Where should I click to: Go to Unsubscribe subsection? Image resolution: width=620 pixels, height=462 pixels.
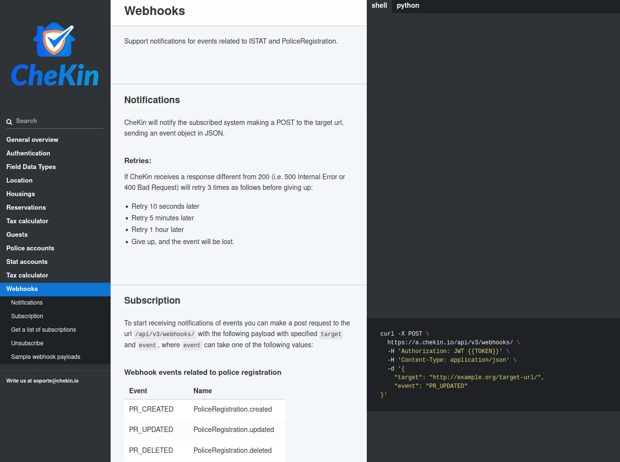tap(27, 343)
